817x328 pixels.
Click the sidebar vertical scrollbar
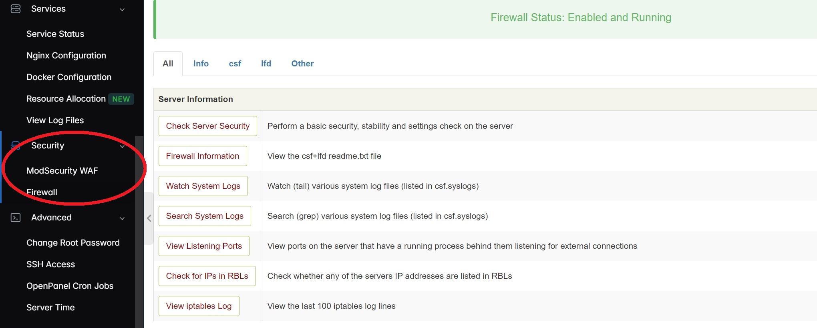click(139, 232)
